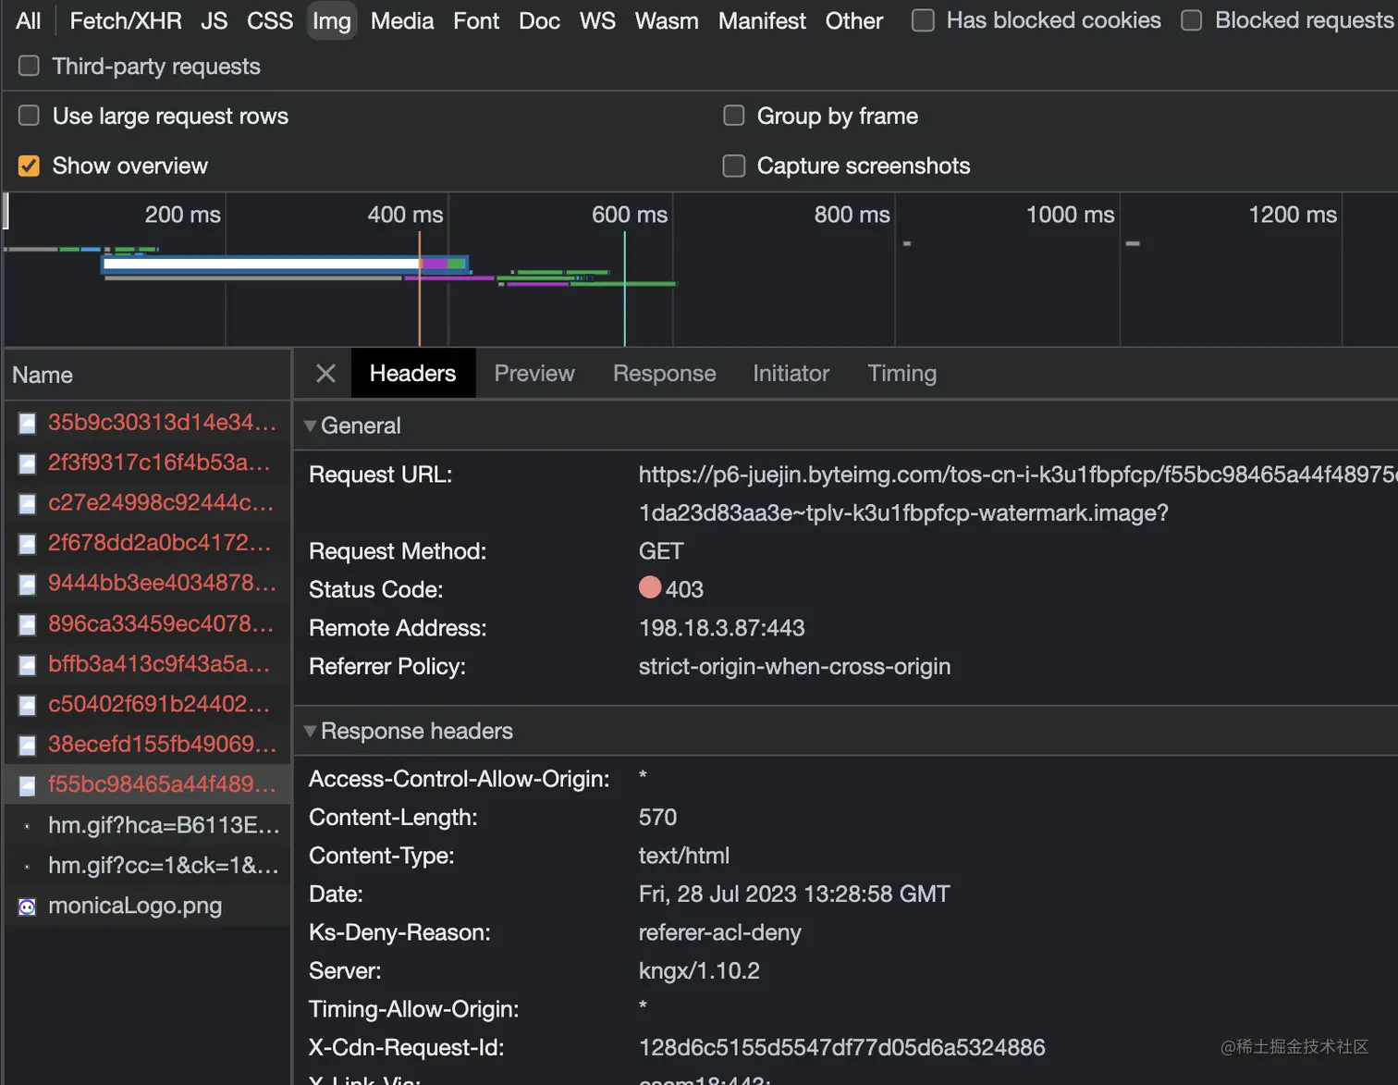Select the hm.gif?hca=B6113E request row
Viewport: 1398px width, 1085px height.
tap(163, 825)
